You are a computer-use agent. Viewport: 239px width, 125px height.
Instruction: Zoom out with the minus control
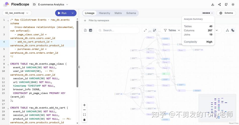tap(84, 110)
